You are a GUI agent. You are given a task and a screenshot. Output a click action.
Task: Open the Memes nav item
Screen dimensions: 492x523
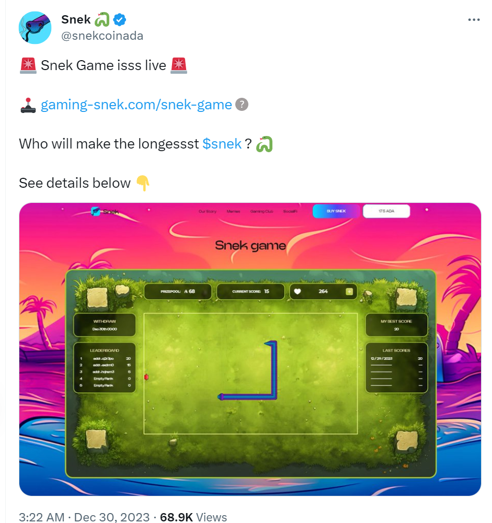click(234, 211)
